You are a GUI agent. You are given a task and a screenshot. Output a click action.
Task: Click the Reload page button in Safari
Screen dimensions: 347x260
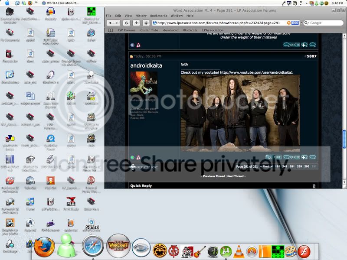point(126,23)
